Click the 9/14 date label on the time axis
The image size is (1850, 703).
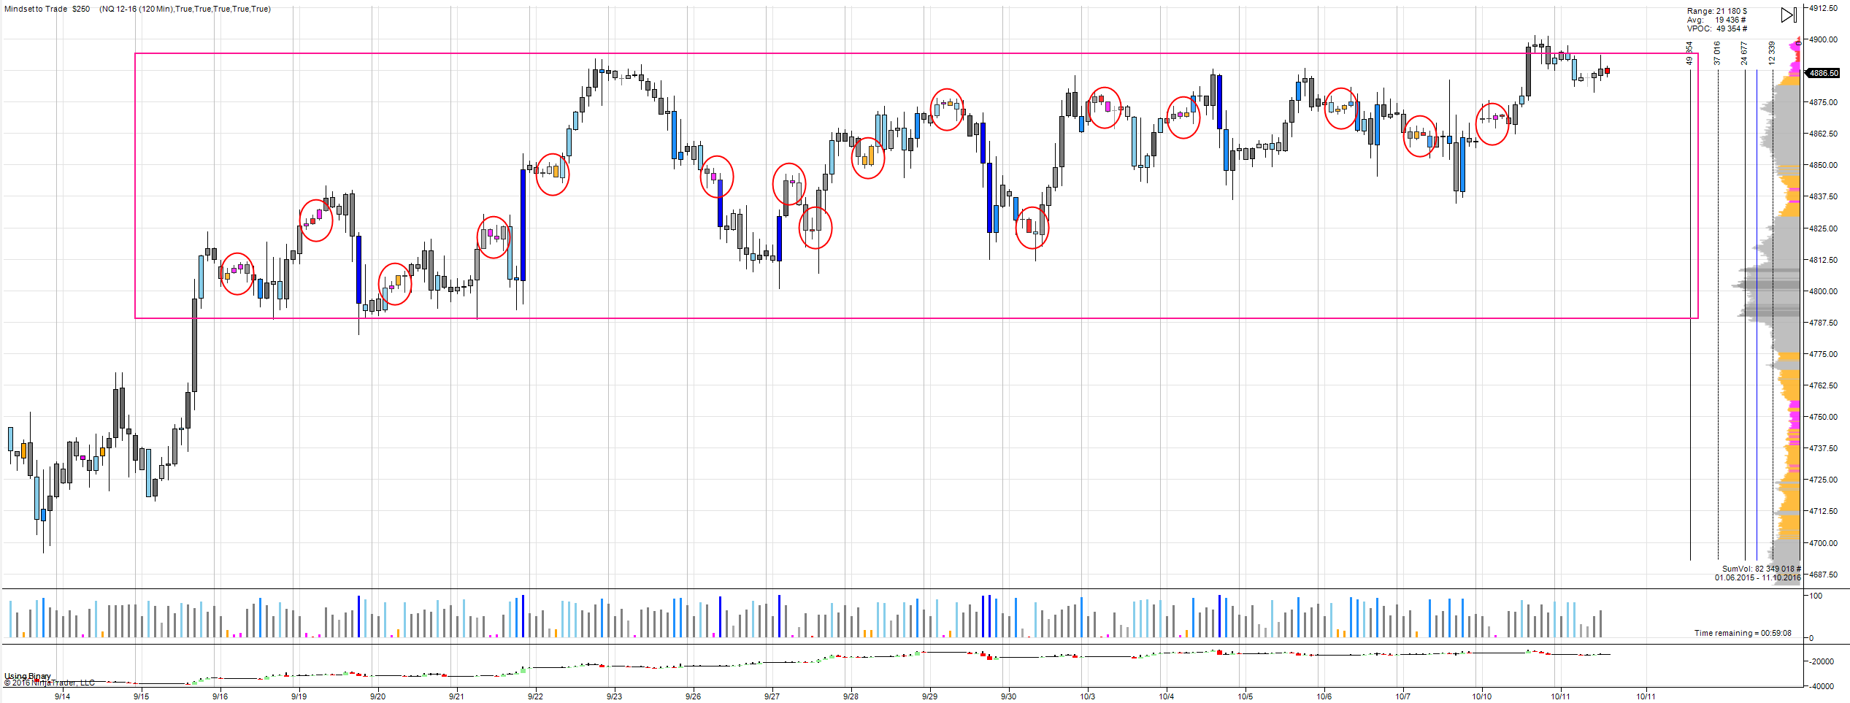point(63,696)
